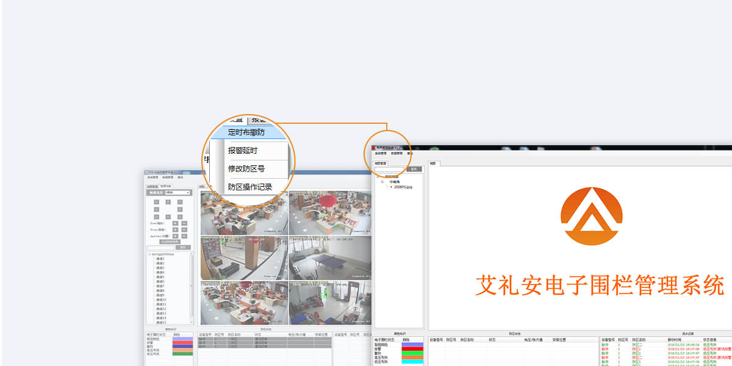Click Aperture minus button
The width and height of the screenshot is (732, 366).
tap(184, 235)
